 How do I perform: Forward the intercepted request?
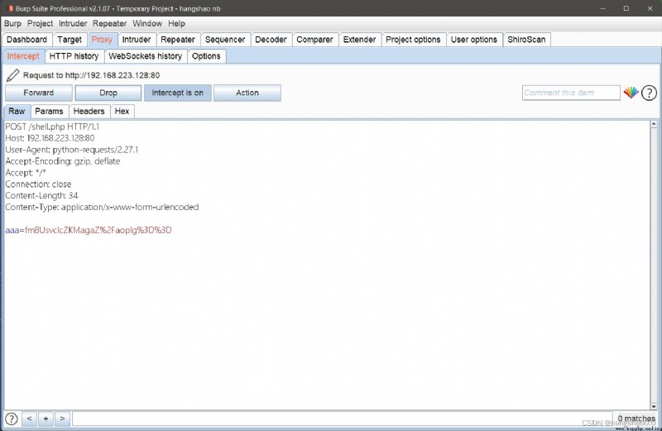click(38, 93)
